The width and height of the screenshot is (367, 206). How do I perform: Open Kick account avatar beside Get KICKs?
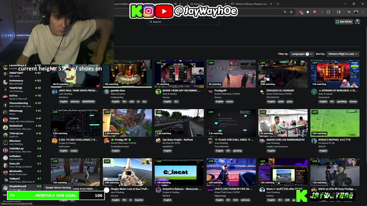coord(357,22)
